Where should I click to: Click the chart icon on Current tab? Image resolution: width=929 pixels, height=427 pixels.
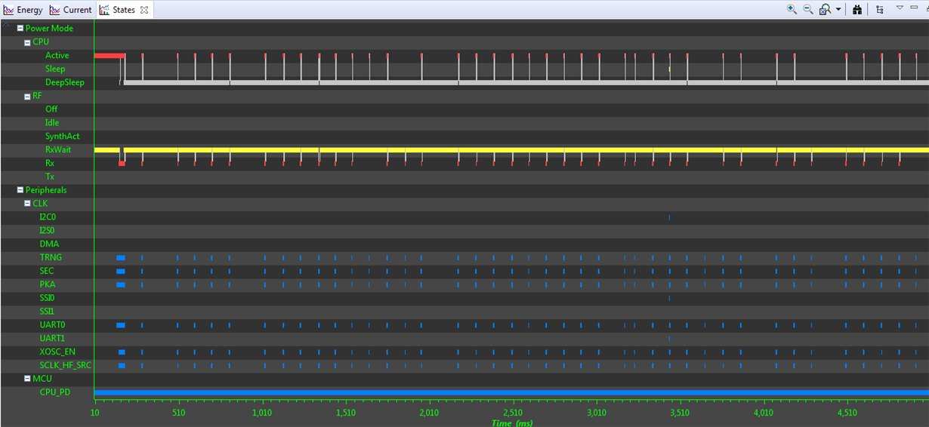point(55,10)
